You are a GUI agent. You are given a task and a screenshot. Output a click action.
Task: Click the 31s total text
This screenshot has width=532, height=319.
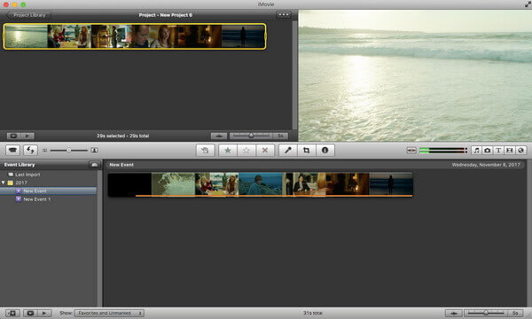coord(312,313)
